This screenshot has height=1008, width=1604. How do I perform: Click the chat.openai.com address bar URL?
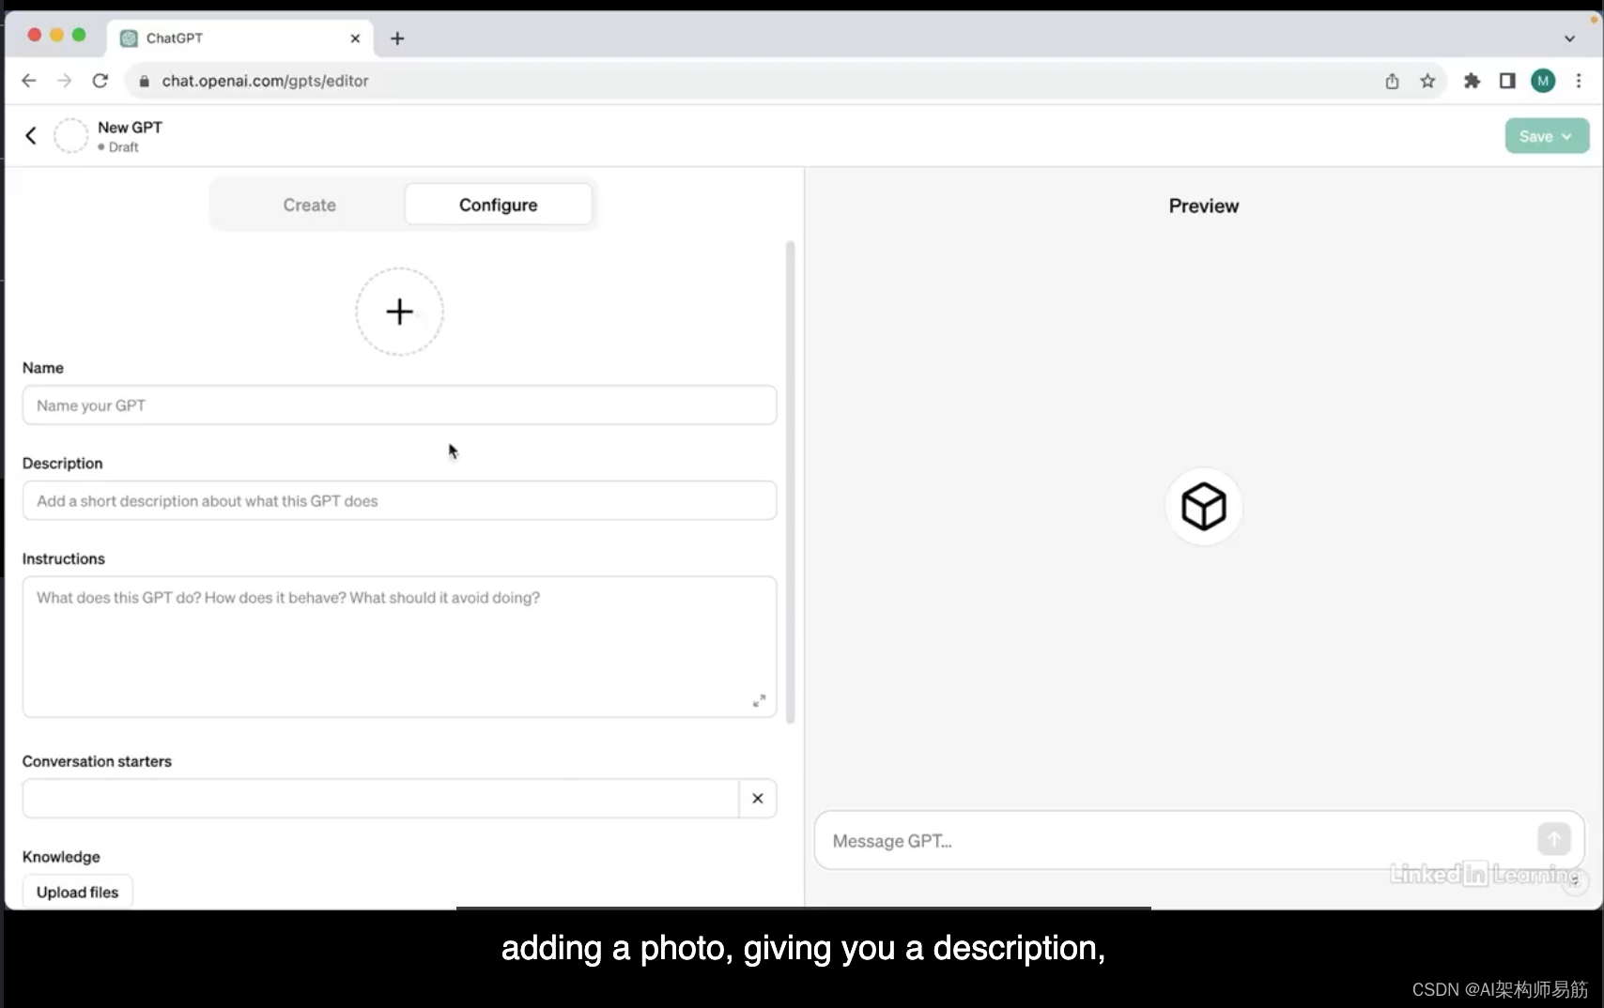pyautogui.click(x=265, y=81)
